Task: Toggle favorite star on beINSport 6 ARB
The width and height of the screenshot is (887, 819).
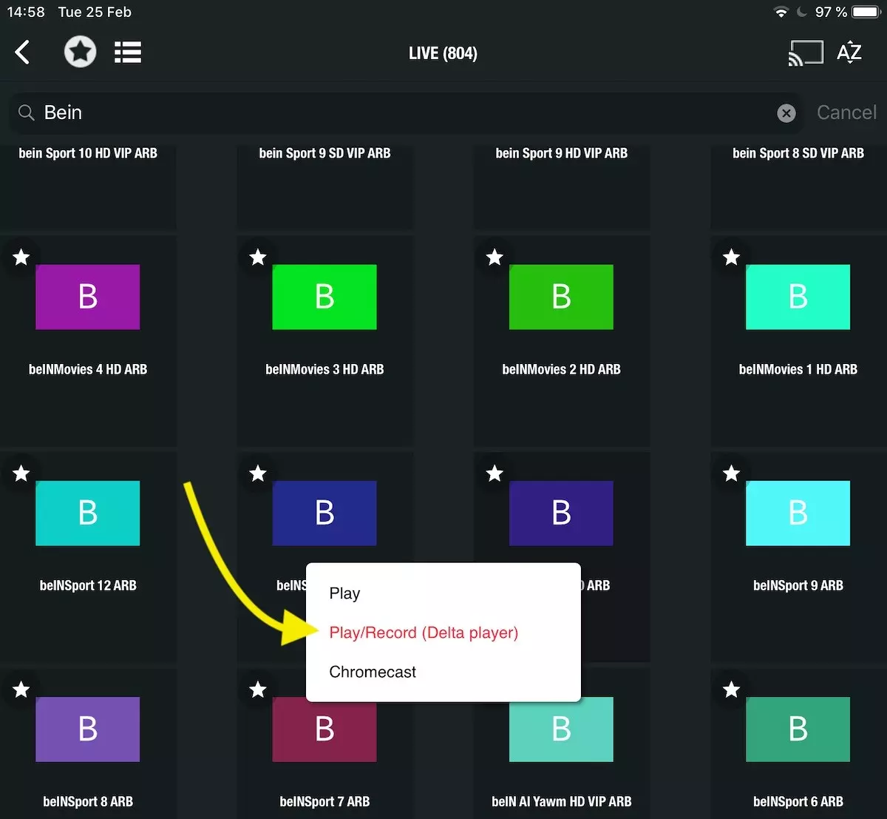Action: pyautogui.click(x=731, y=690)
